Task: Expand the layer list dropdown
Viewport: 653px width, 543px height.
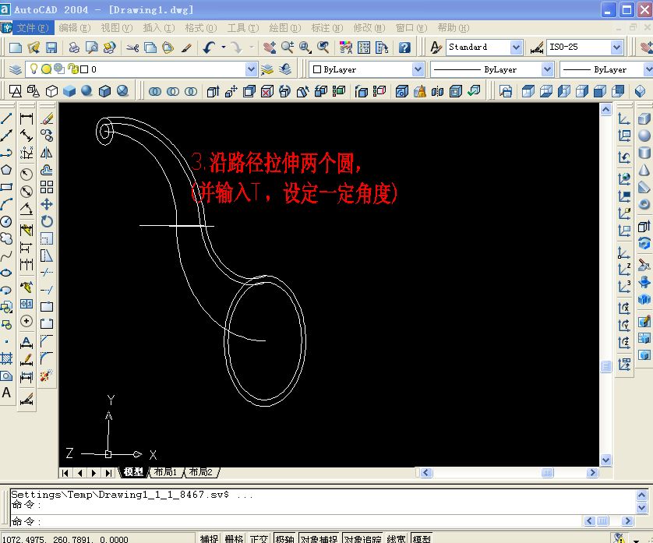Action: (x=251, y=69)
